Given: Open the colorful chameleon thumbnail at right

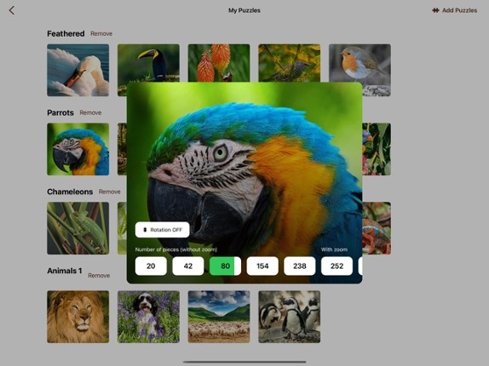Looking at the screenshot, I should (x=377, y=228).
